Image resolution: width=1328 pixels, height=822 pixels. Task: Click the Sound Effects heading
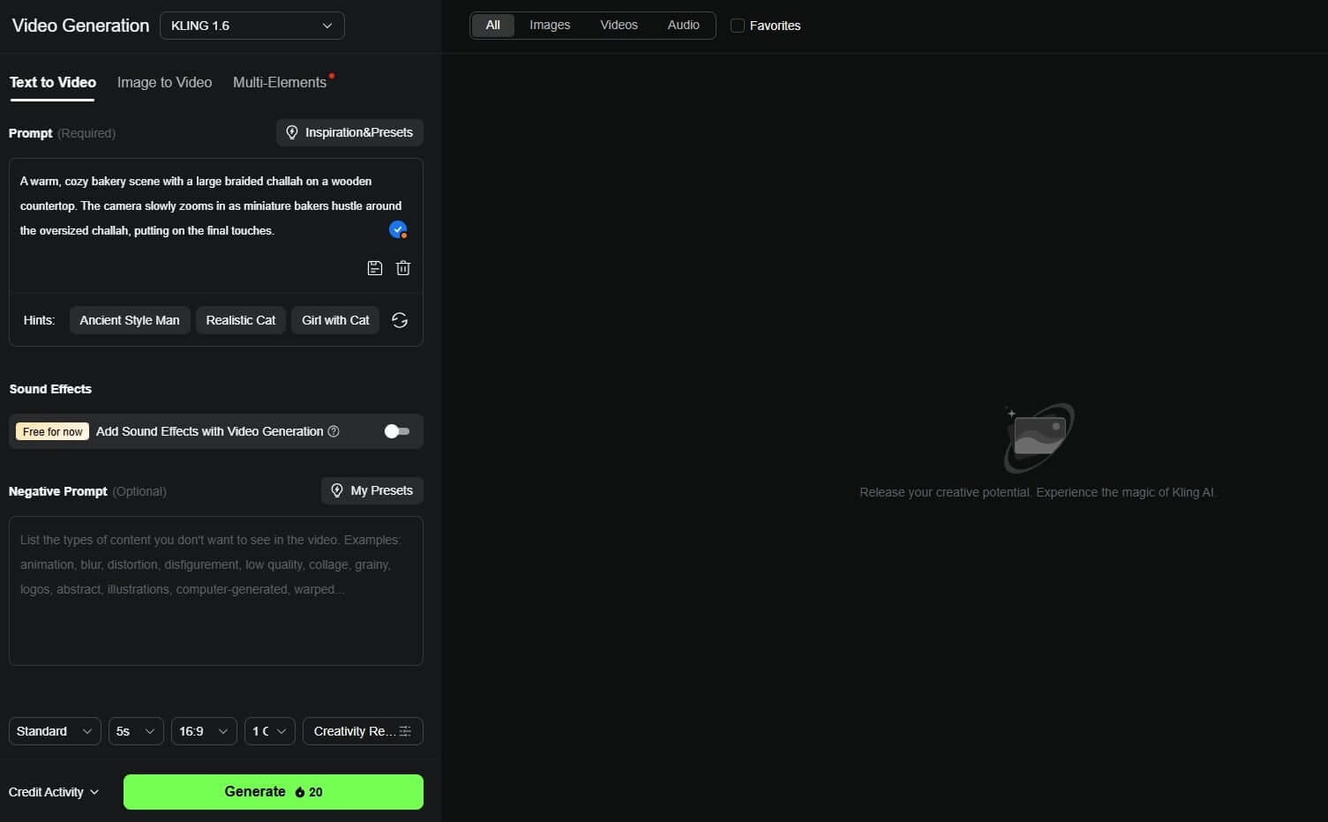[50, 389]
